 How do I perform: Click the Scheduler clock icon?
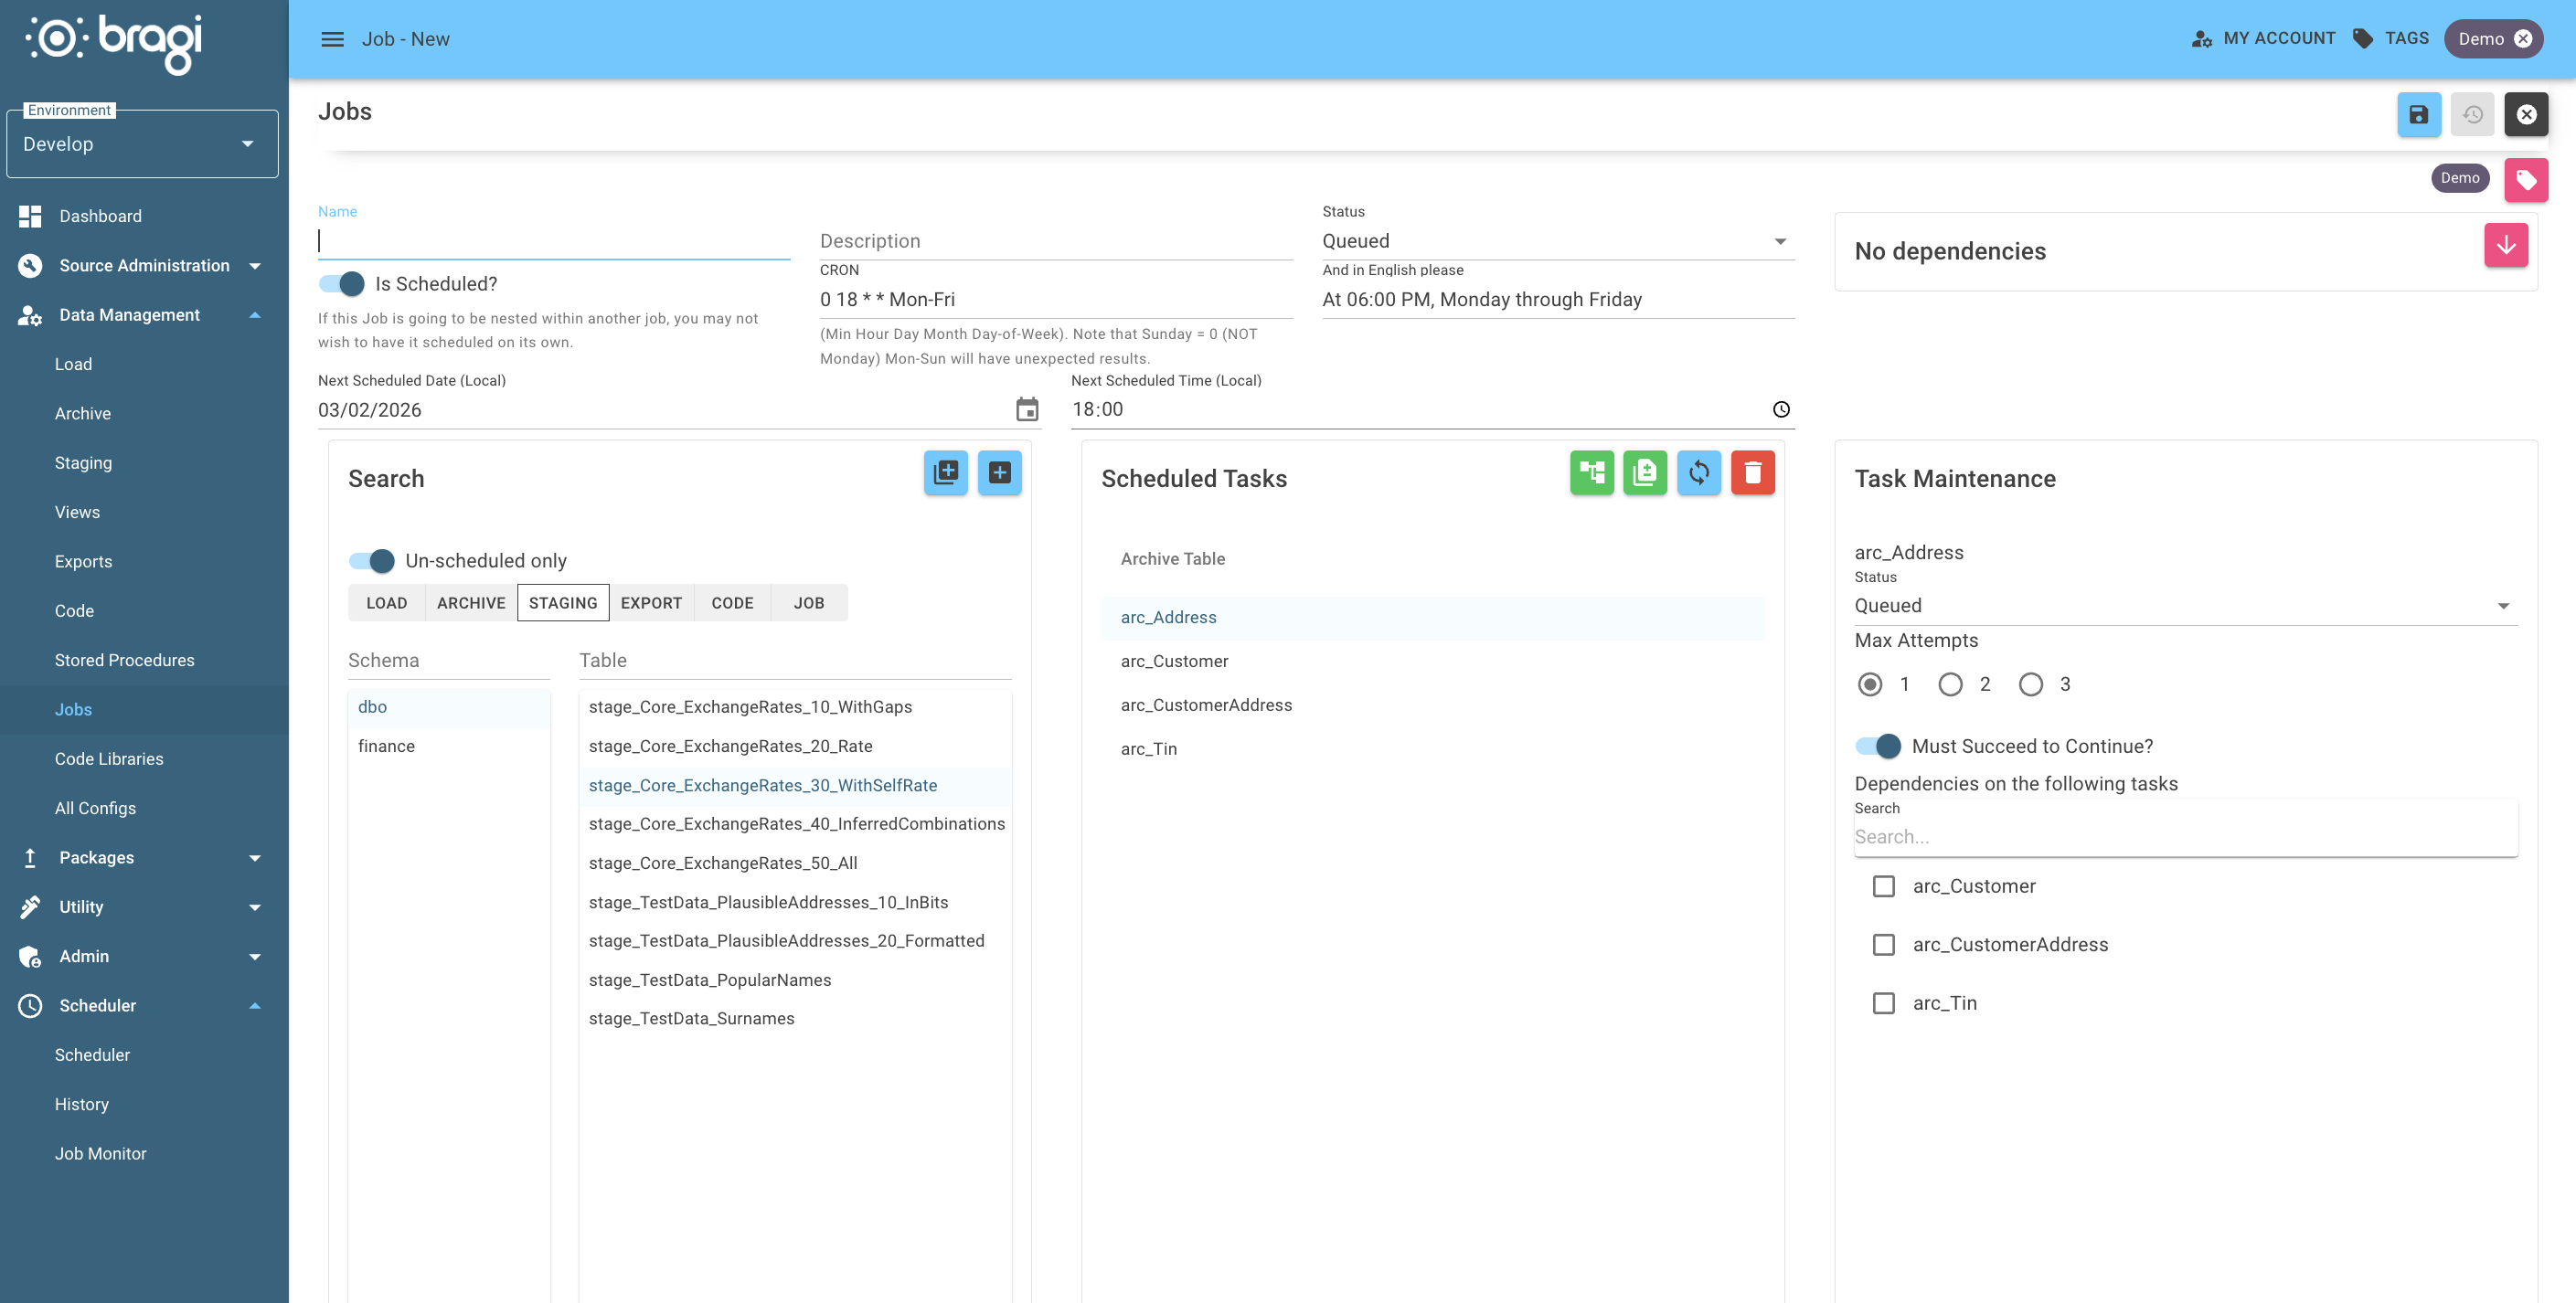pos(30,1005)
